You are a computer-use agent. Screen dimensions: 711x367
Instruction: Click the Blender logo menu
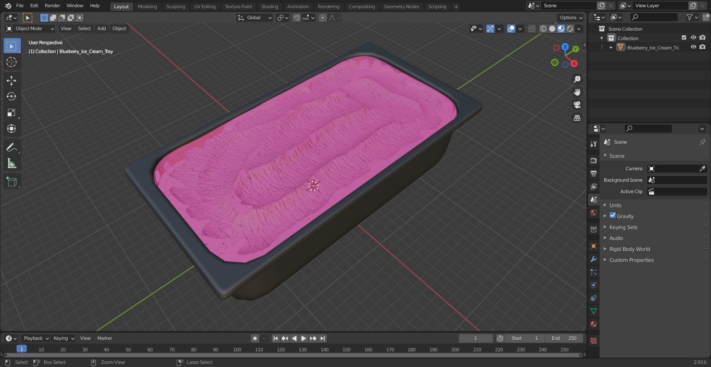point(8,6)
